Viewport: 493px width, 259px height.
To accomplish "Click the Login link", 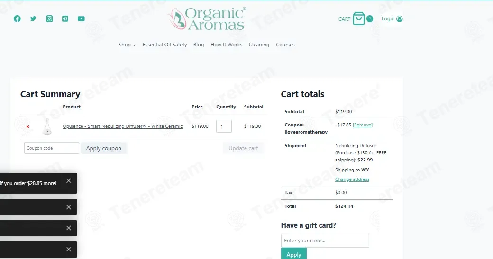I will click(388, 18).
